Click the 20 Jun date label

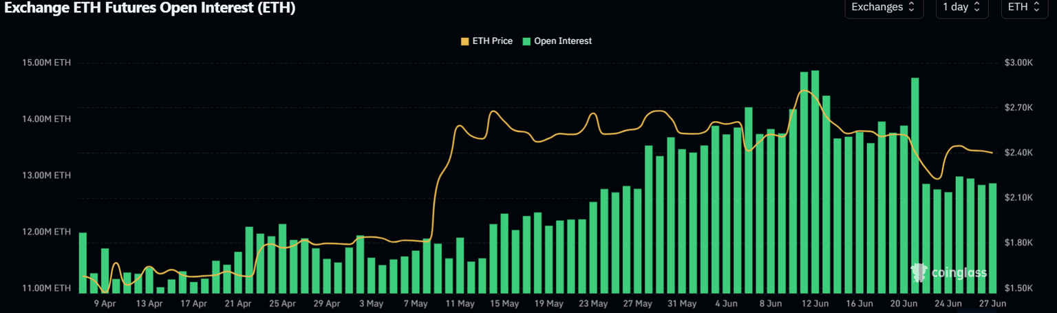click(904, 303)
